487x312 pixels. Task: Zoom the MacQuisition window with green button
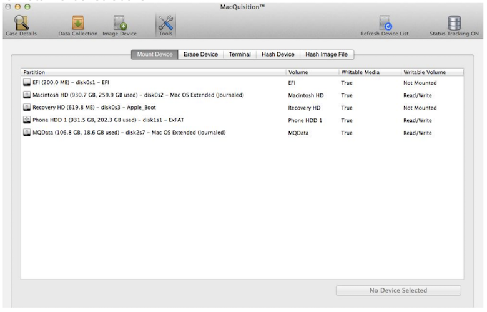click(27, 6)
